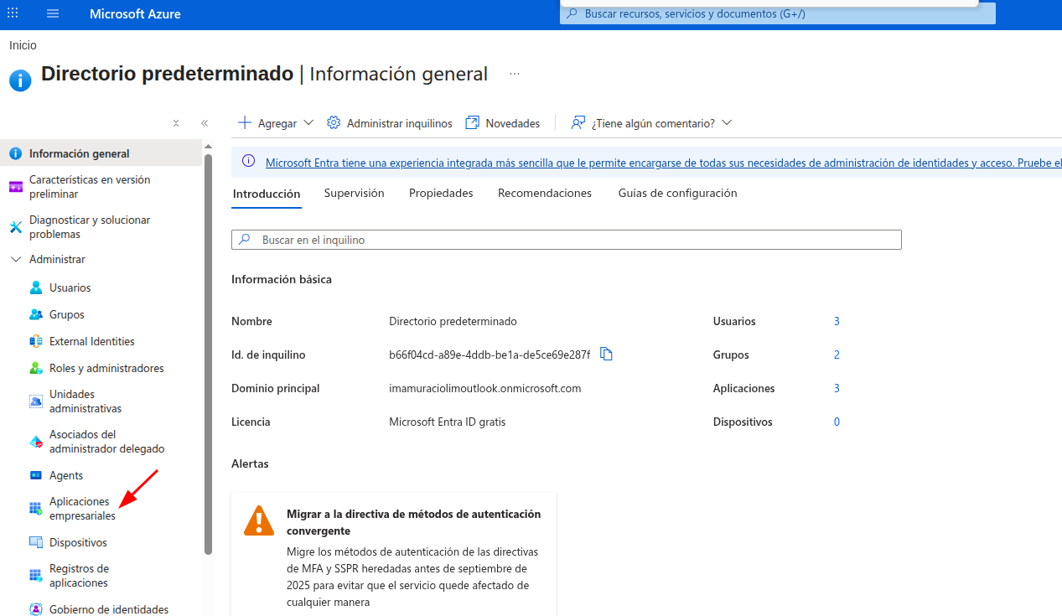Open the Microsoft Entra banner link
This screenshot has height=616, width=1062.
(663, 163)
